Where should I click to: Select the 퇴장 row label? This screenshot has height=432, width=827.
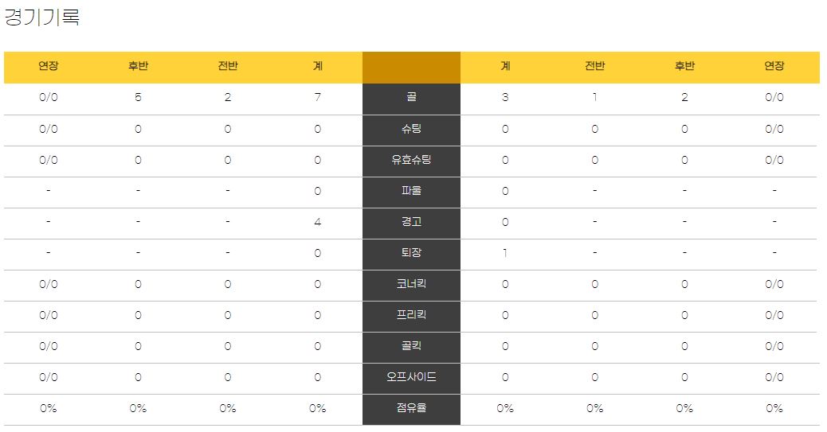click(411, 253)
